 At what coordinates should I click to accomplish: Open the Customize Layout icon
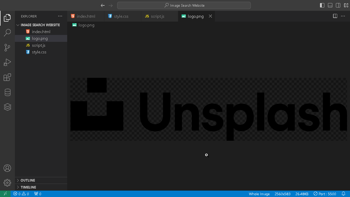coord(346,5)
